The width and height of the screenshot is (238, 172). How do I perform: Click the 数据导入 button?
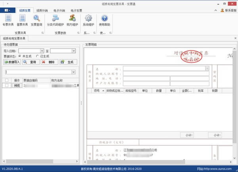point(12,62)
